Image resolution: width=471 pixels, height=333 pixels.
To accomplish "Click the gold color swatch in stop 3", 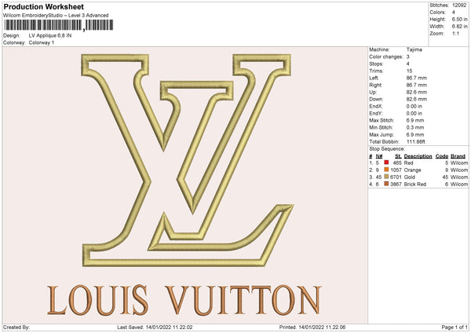I will [386, 177].
